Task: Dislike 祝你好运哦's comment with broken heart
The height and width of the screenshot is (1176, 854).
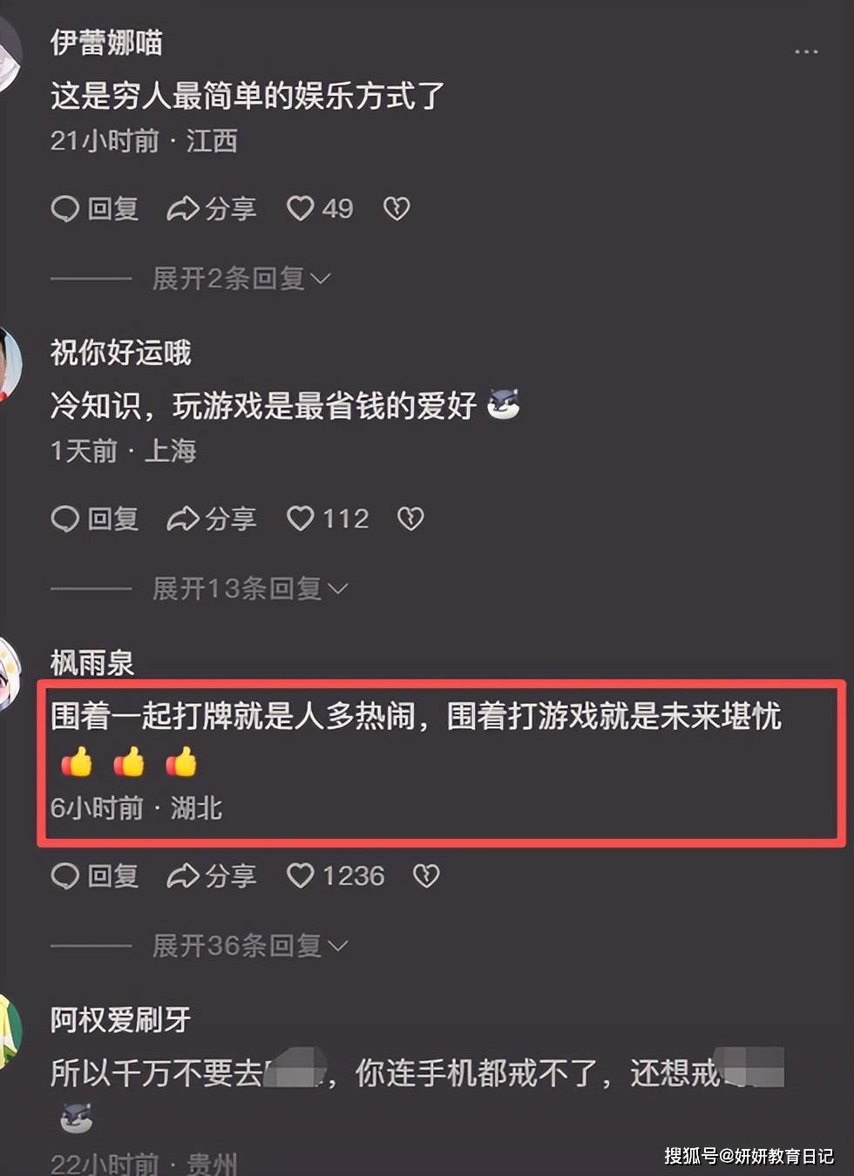Action: (410, 518)
